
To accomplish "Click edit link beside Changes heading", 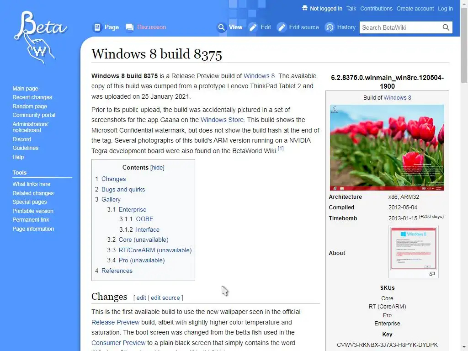I will pyautogui.click(x=141, y=298).
